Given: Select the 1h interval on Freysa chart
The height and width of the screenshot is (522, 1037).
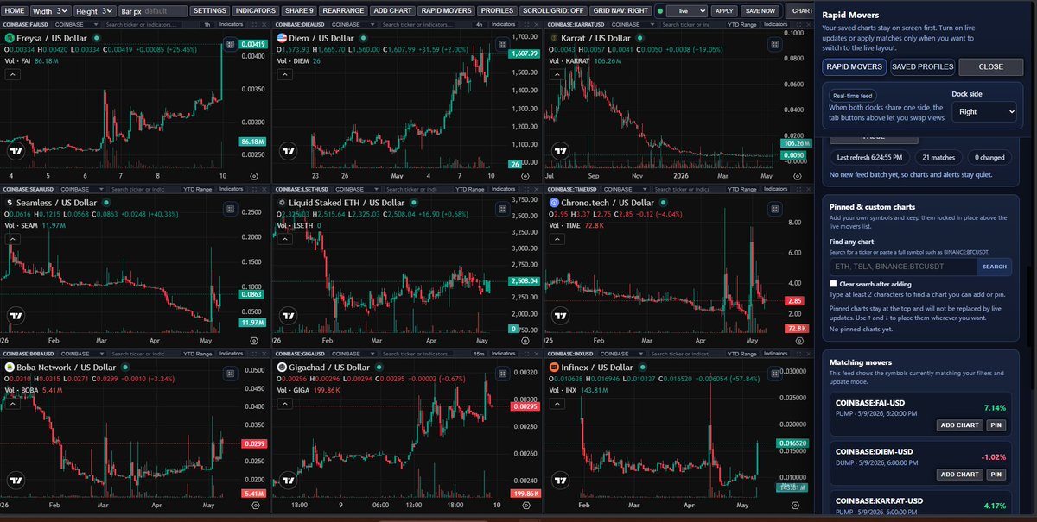Looking at the screenshot, I should 207,24.
